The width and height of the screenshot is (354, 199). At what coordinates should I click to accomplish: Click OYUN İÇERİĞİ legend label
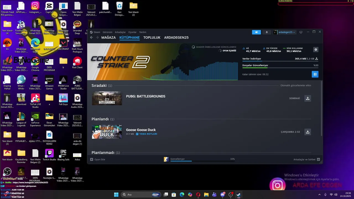[x=229, y=51]
